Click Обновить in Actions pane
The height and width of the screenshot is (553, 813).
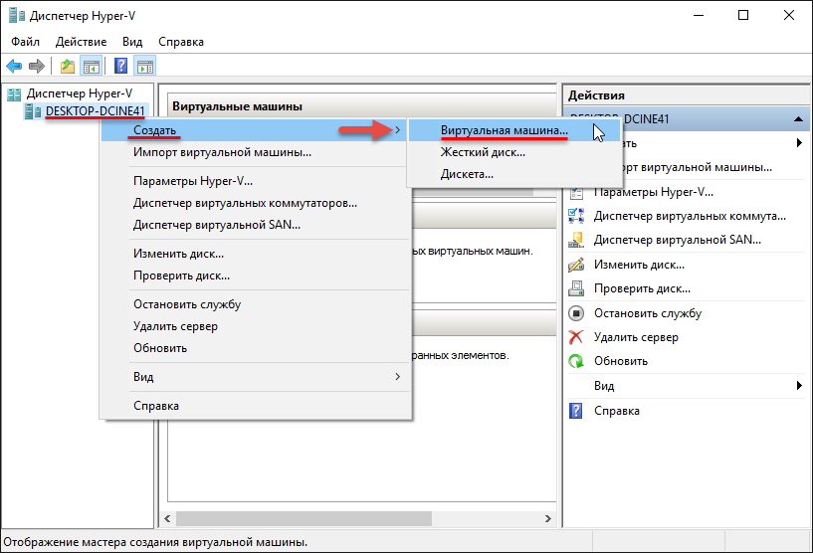click(621, 361)
